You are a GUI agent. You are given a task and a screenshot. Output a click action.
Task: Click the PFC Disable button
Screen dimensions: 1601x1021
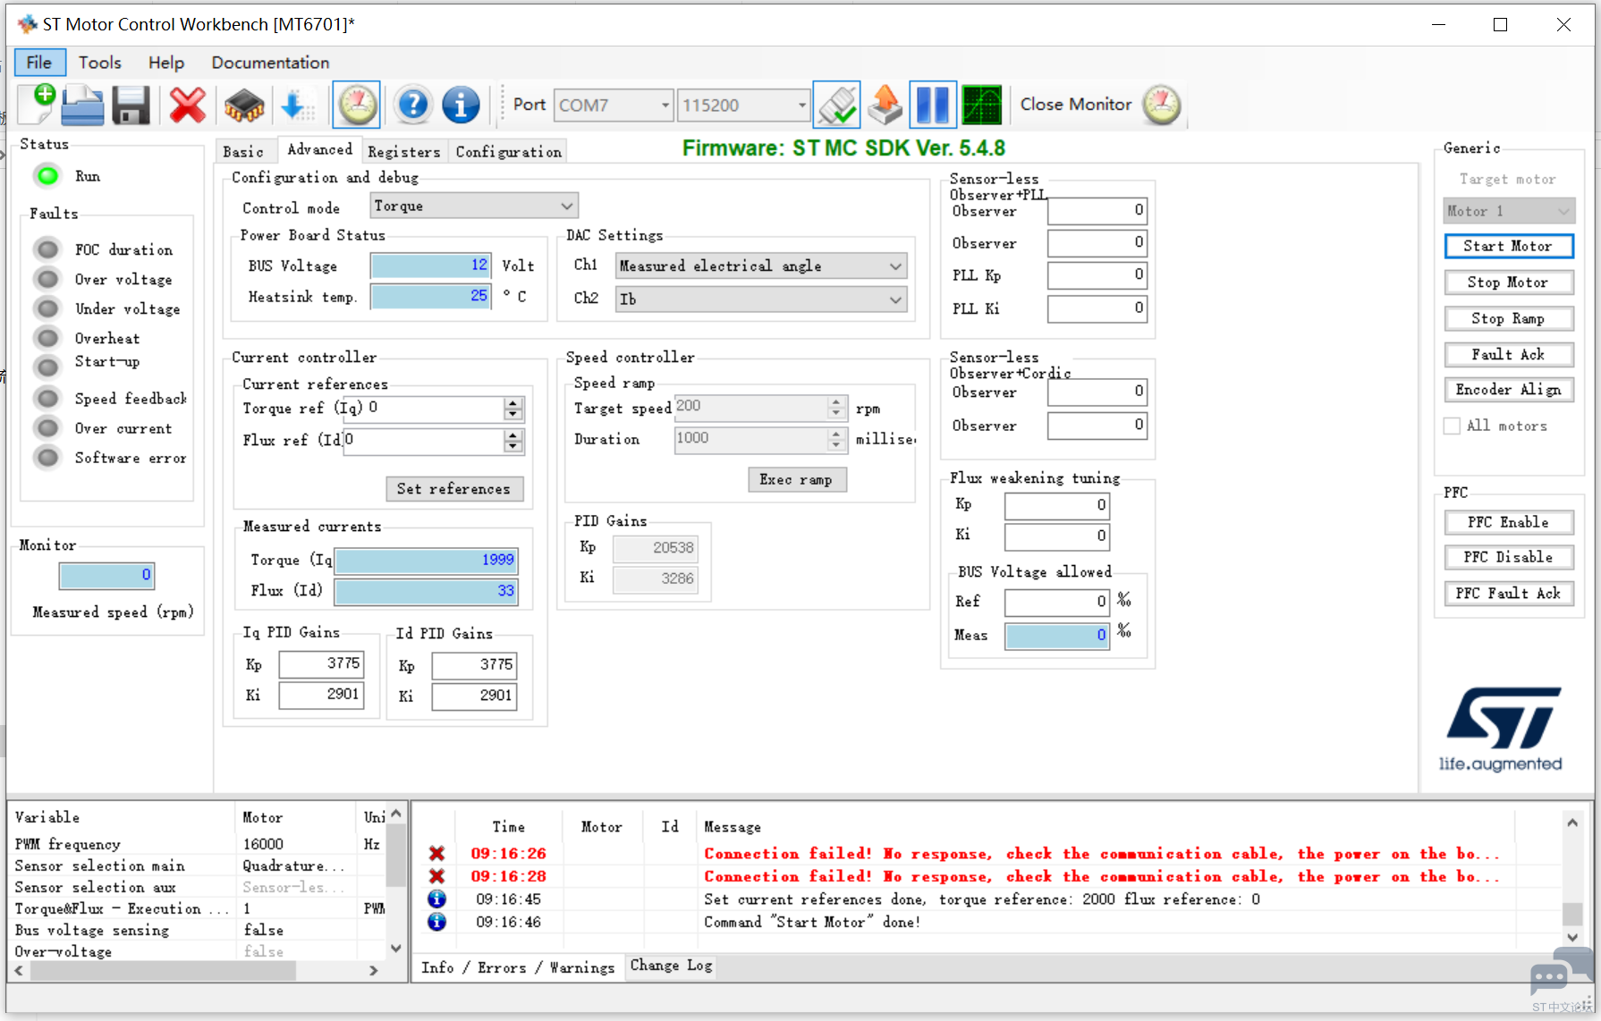[1508, 557]
